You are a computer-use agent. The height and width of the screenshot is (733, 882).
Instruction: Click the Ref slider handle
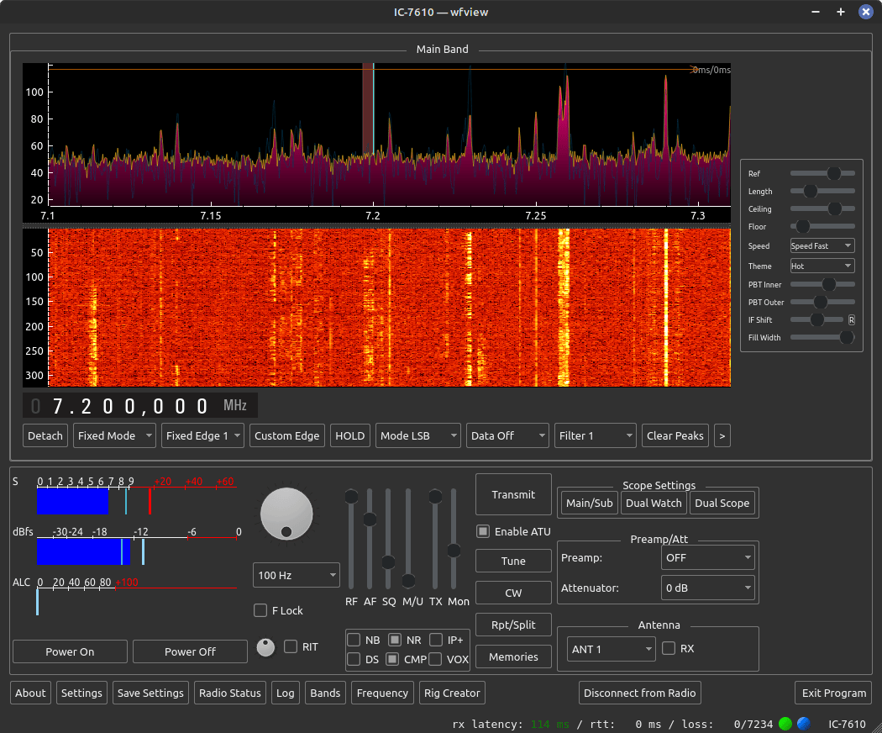[x=833, y=173]
